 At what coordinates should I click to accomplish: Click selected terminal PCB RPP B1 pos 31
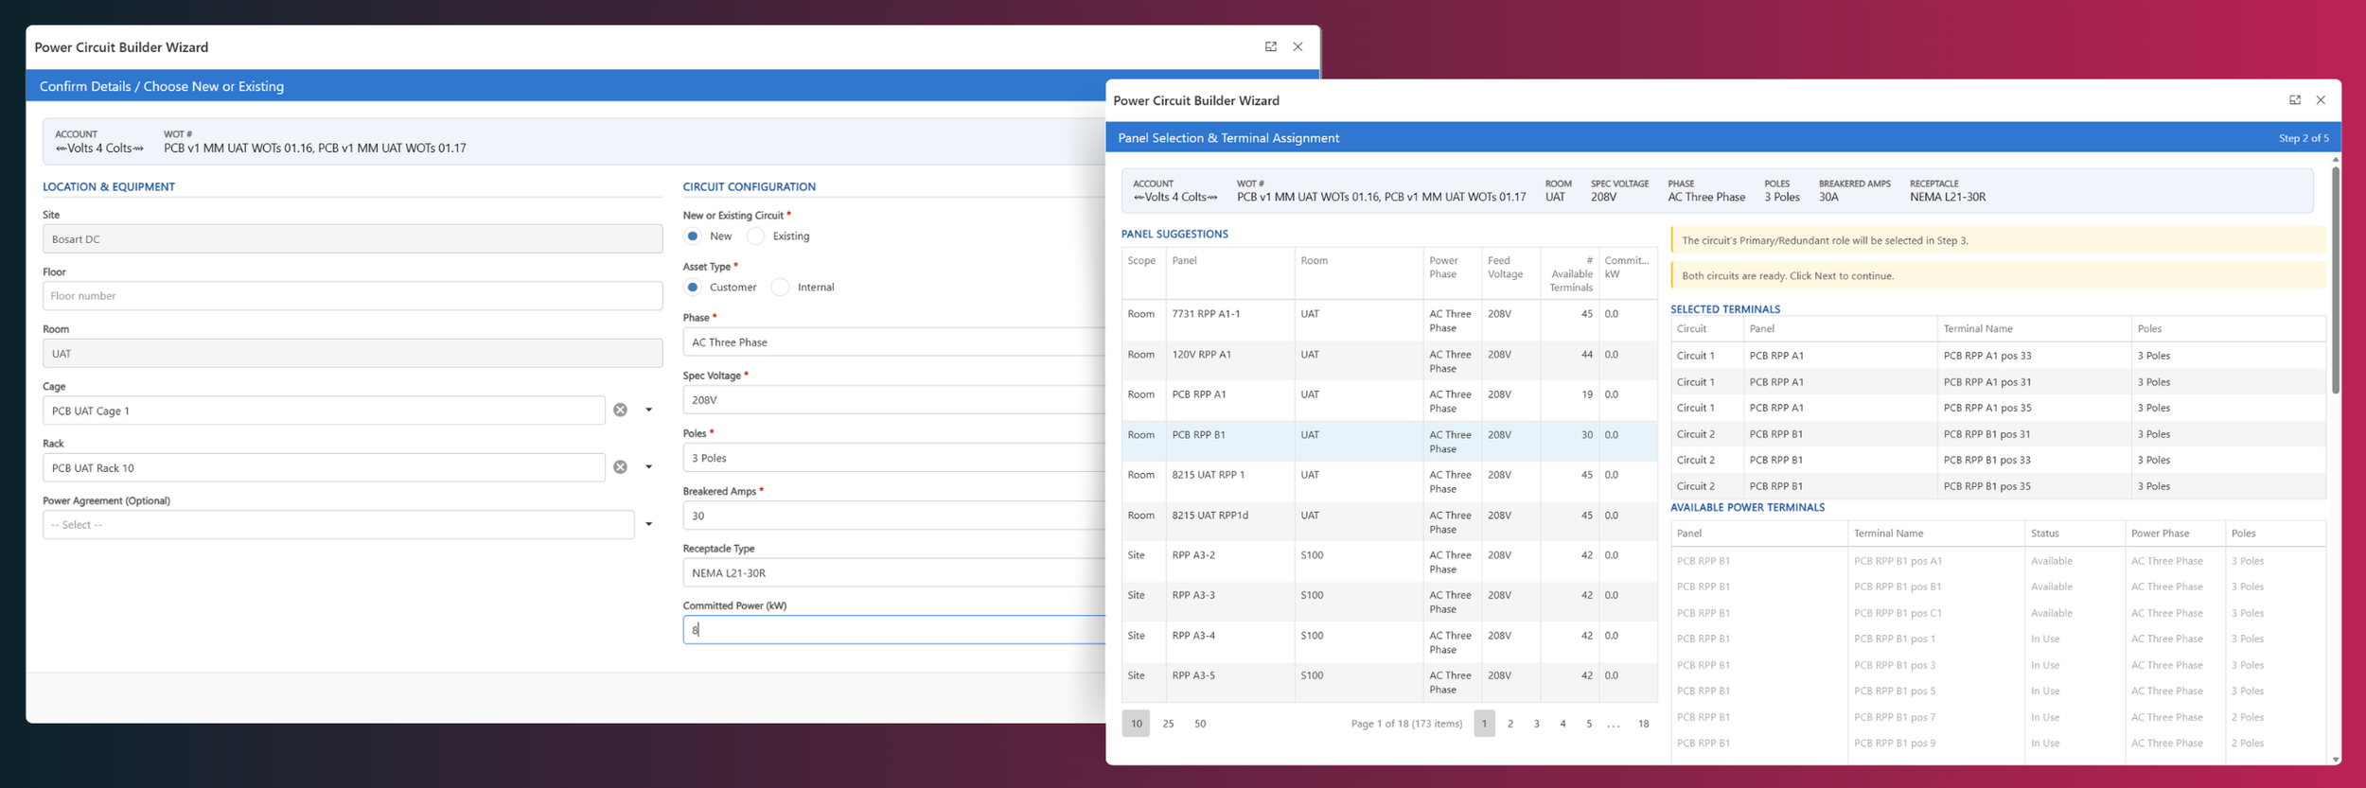click(x=1998, y=434)
